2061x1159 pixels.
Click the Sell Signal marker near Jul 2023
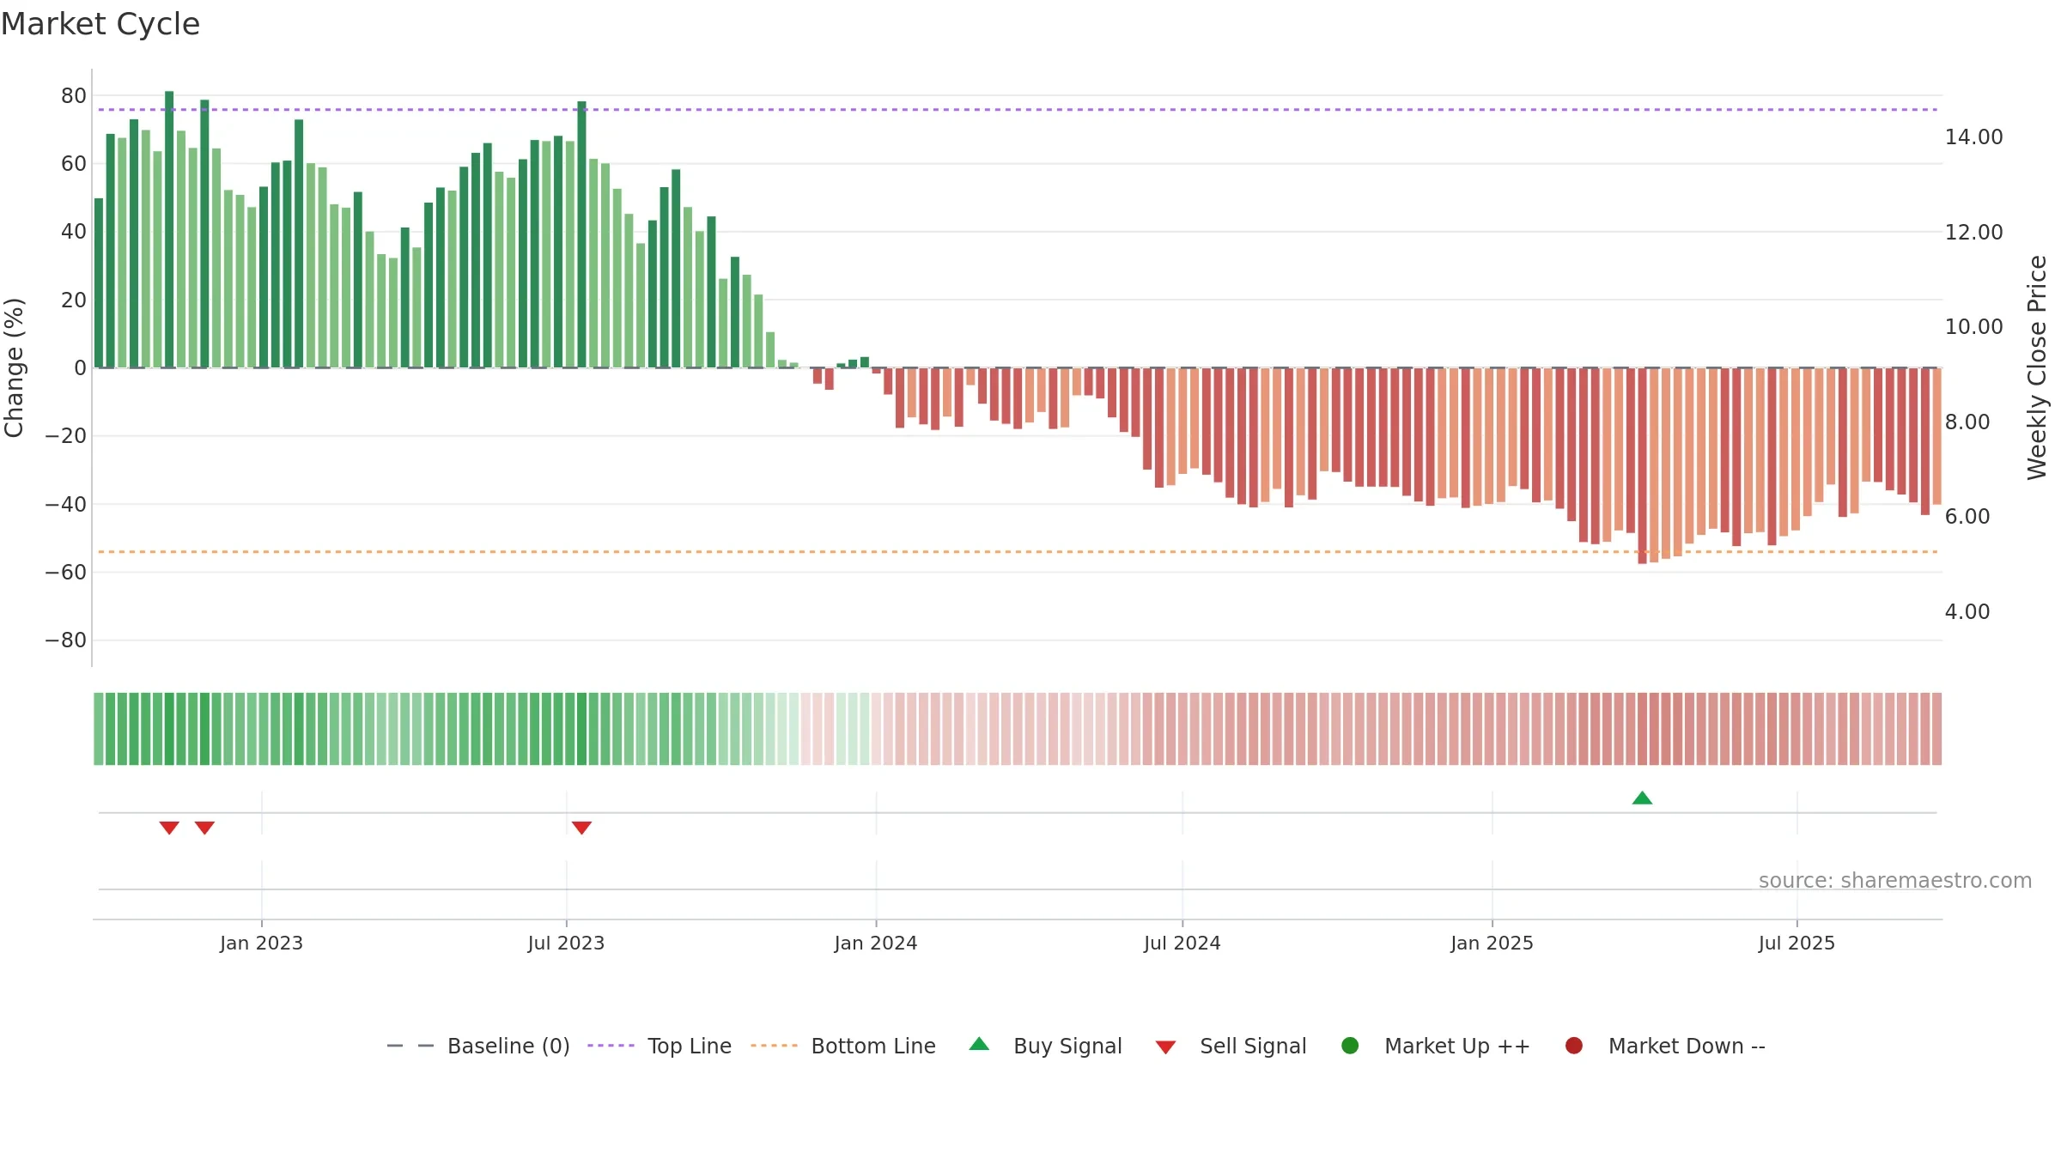coord(581,828)
